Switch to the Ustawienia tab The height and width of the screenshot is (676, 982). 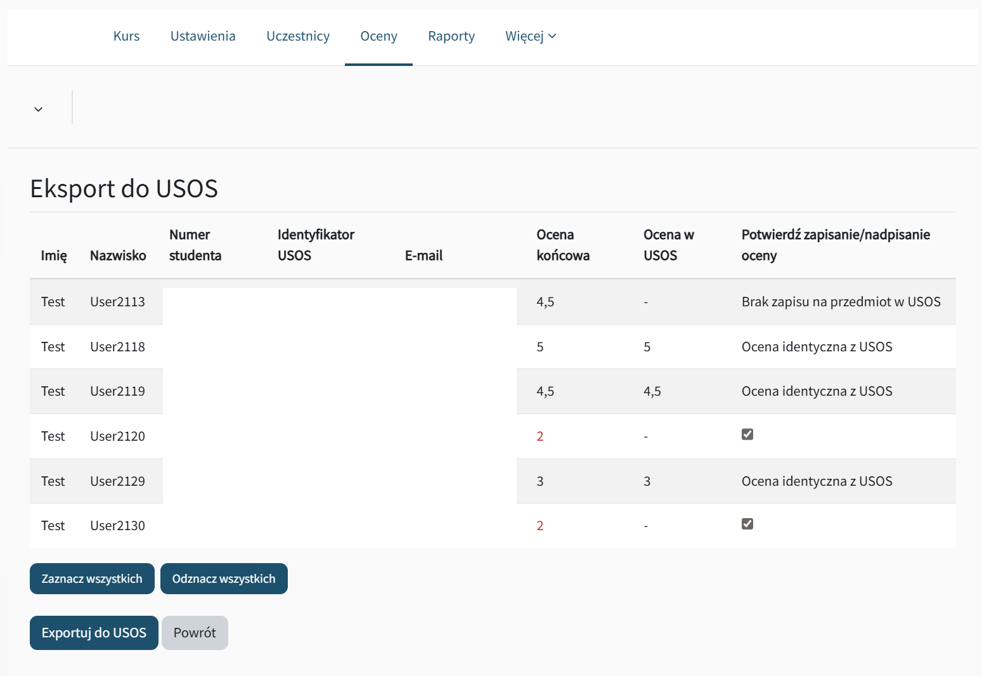203,36
